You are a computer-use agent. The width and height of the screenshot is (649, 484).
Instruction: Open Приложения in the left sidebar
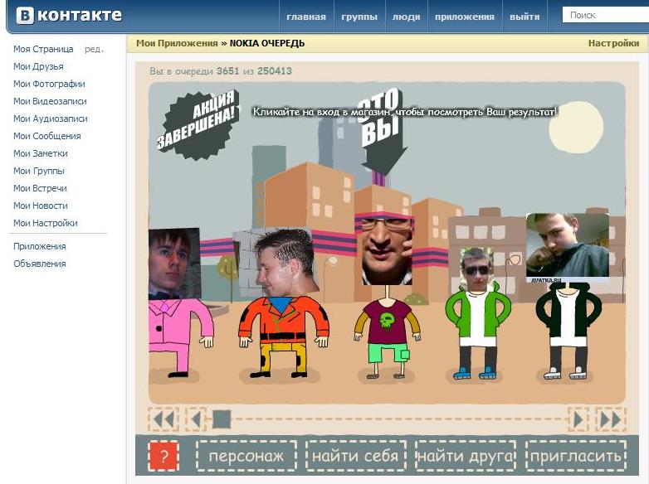point(40,246)
